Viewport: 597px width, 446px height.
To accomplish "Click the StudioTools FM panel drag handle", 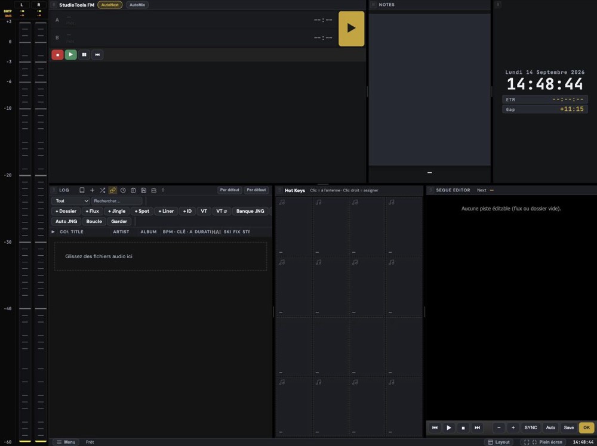I will coord(54,5).
